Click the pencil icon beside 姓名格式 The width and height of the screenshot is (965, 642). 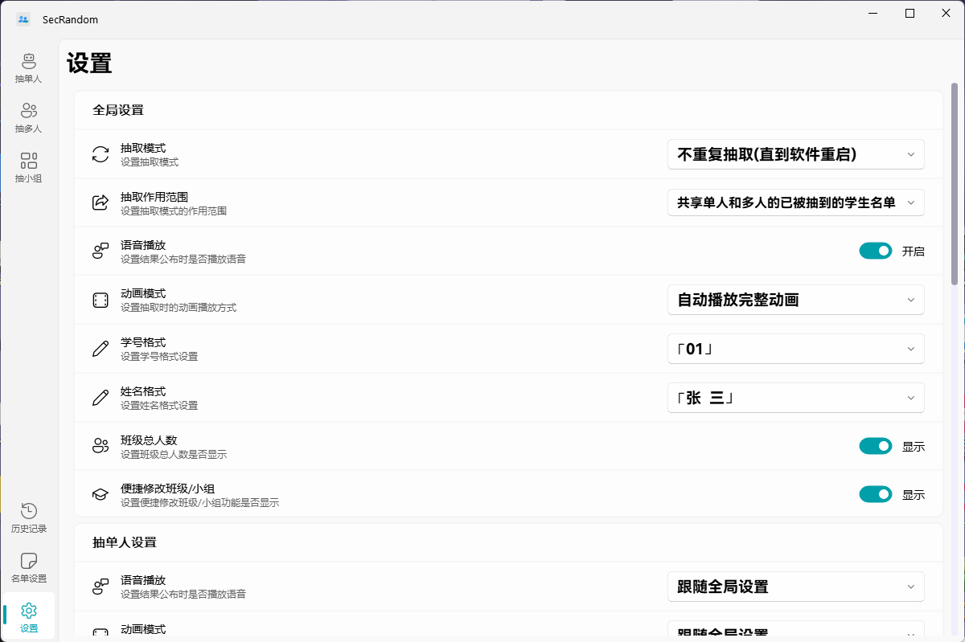tap(101, 398)
